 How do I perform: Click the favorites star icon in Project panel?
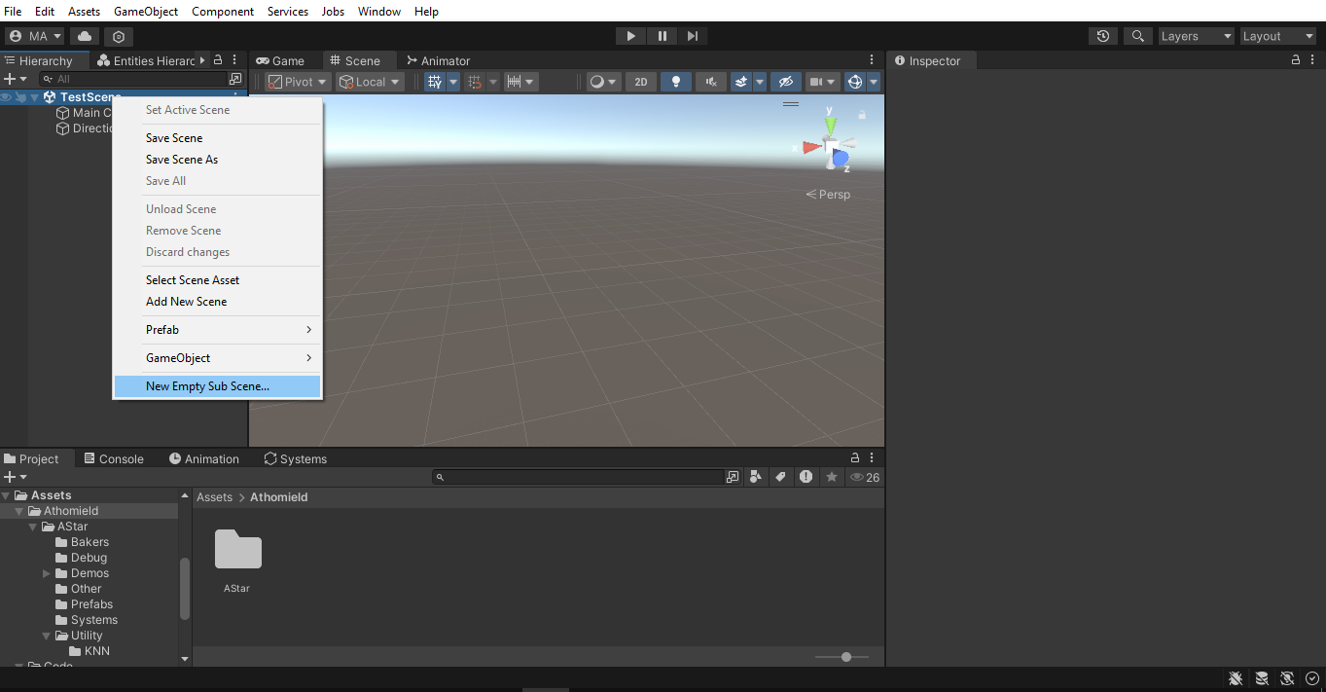click(832, 477)
